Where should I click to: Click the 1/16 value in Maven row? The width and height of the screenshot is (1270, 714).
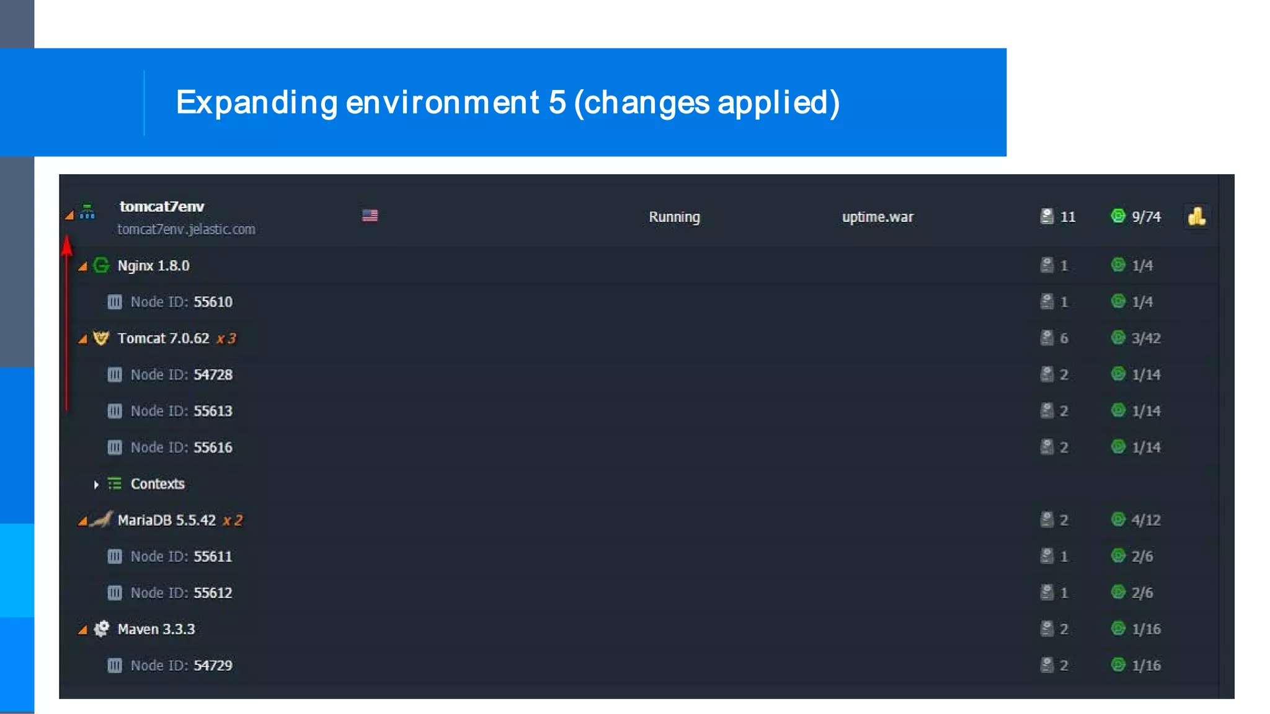pyautogui.click(x=1146, y=629)
